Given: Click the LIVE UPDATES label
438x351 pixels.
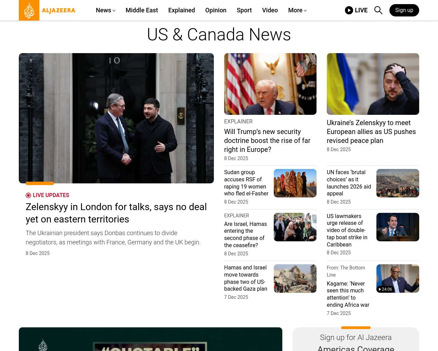Looking at the screenshot, I should [51, 195].
